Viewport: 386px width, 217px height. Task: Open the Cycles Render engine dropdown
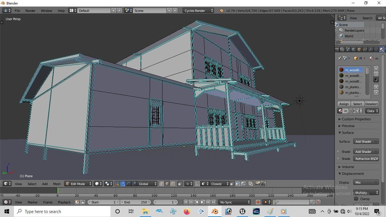pos(198,10)
